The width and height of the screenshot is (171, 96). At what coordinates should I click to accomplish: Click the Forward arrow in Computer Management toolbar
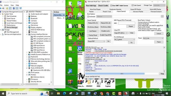3,8
